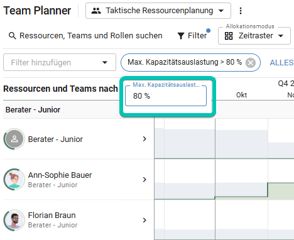Click the Berater - Junior role avatar
Screen dimensions: 294x240
tap(14, 139)
